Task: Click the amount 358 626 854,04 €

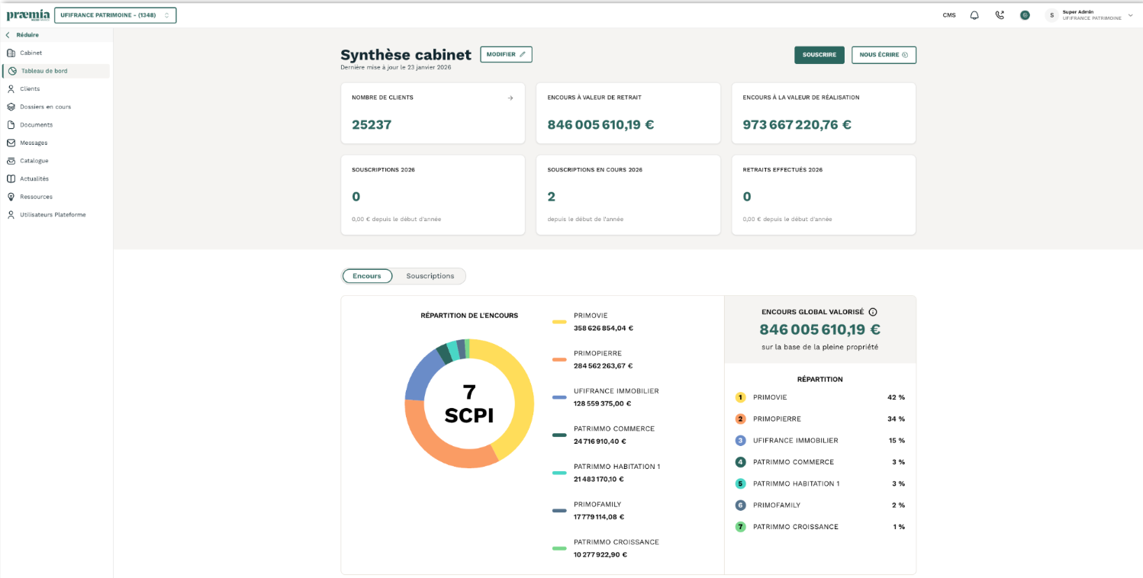Action: pos(604,329)
